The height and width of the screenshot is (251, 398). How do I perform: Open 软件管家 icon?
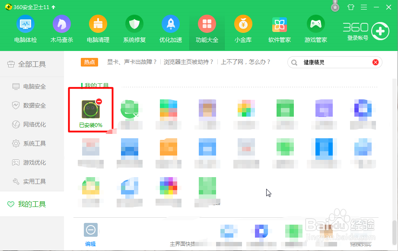pos(280,29)
